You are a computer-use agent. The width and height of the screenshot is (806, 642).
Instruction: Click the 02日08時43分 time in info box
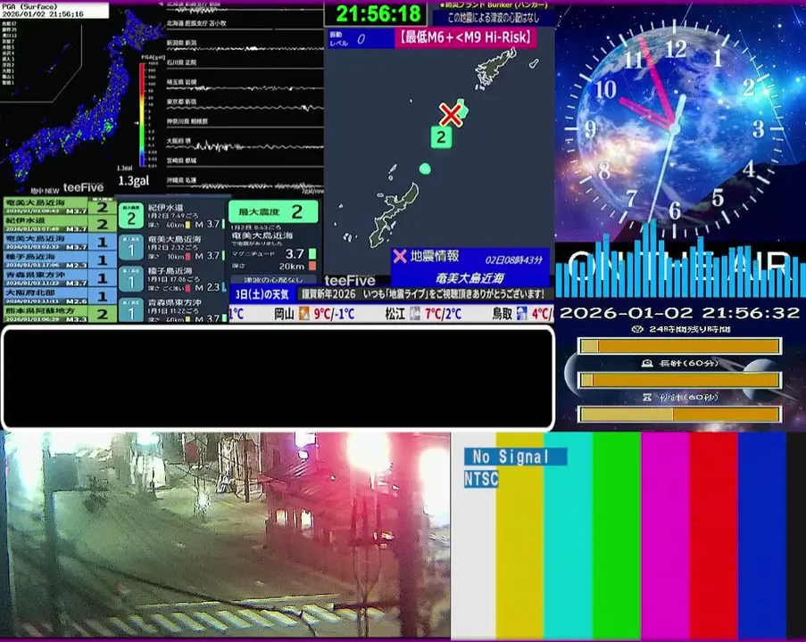tap(513, 259)
